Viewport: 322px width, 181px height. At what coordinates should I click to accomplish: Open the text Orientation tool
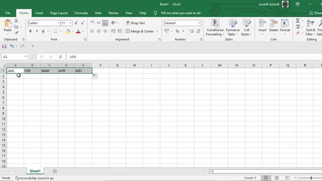113,23
